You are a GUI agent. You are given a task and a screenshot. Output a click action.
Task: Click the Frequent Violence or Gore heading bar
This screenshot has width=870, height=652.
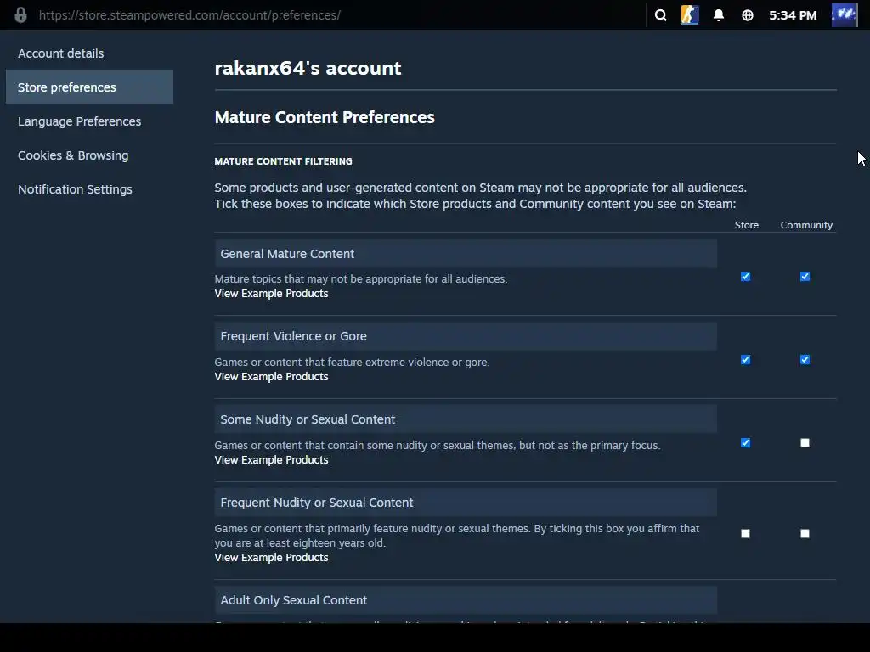(x=466, y=336)
